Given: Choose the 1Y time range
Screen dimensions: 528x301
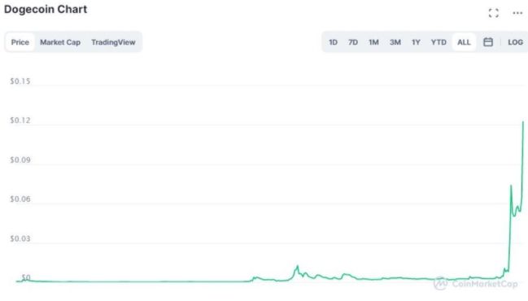Looking at the screenshot, I should [416, 42].
